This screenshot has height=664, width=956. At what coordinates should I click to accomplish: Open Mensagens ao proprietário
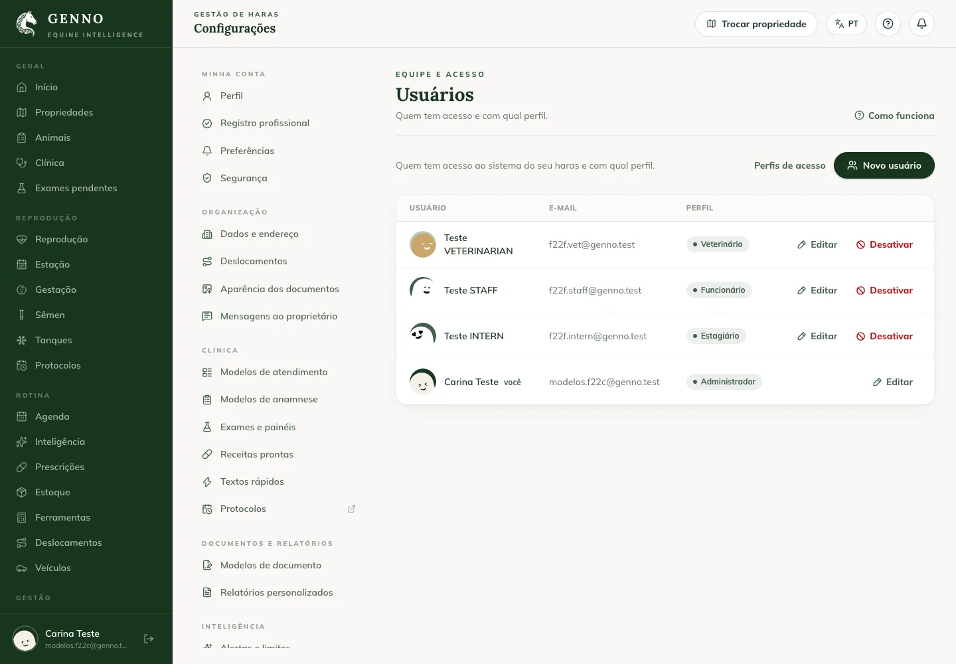pyautogui.click(x=279, y=316)
